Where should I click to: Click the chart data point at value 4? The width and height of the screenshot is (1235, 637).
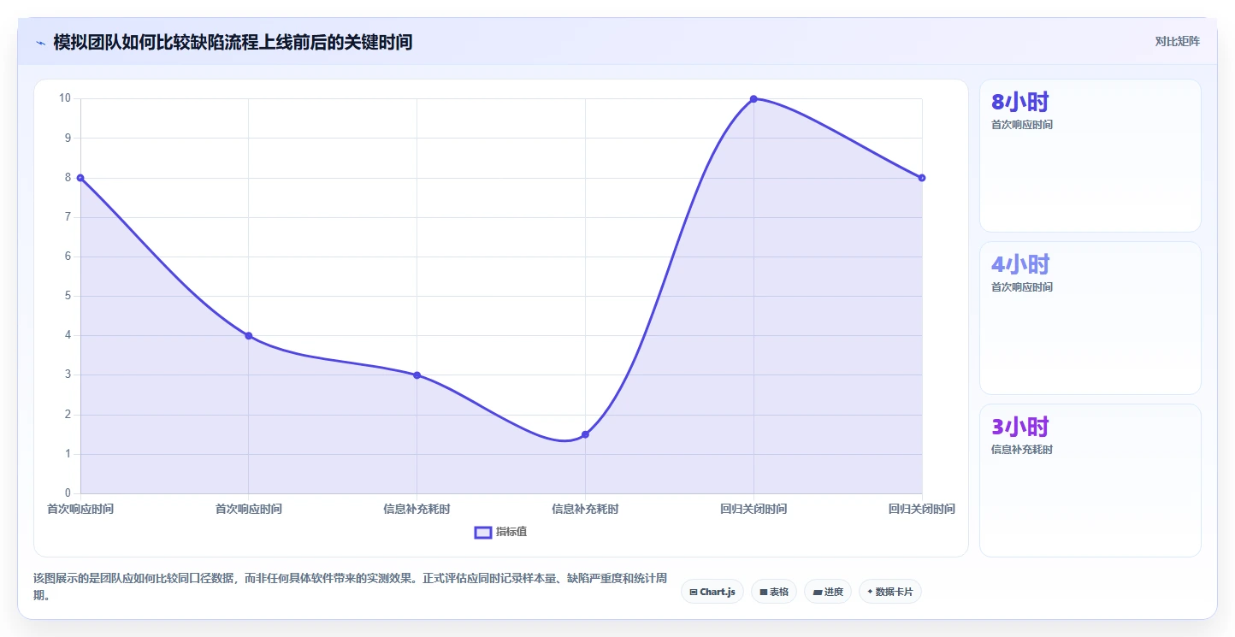pos(248,336)
